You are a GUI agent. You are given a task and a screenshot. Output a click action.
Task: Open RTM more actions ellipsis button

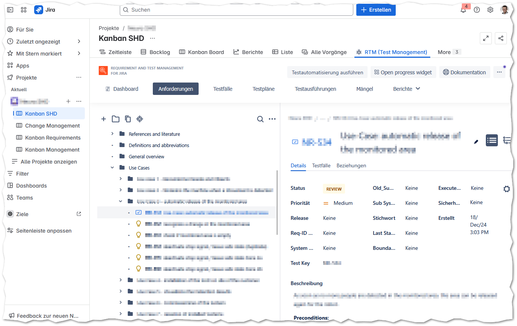tap(499, 72)
